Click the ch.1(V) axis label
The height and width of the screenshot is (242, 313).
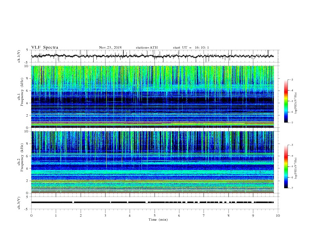19,56
